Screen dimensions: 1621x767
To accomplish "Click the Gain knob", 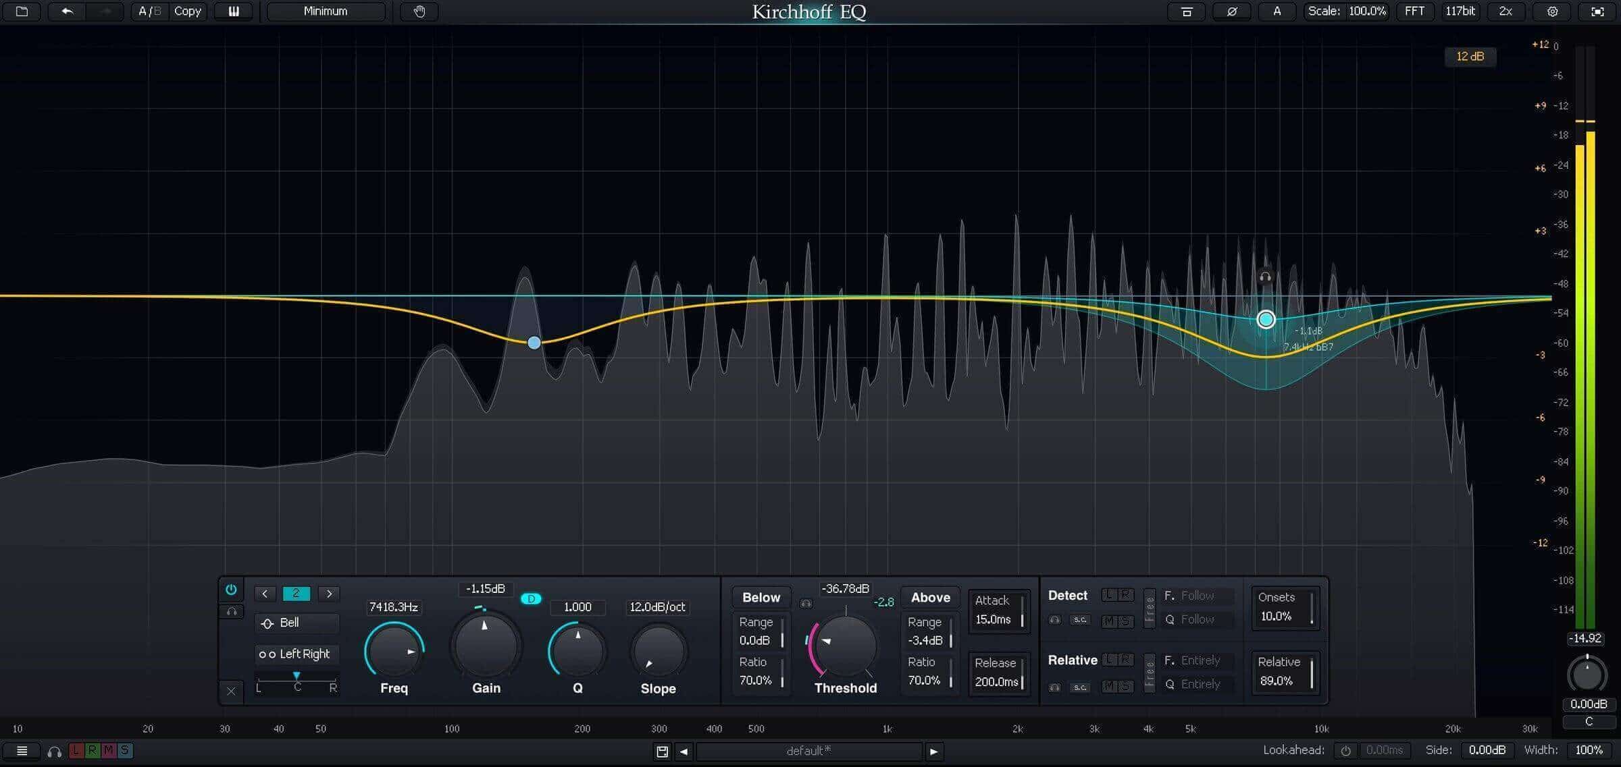I will (x=486, y=646).
